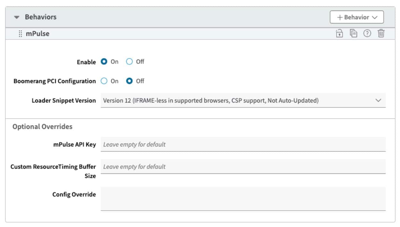Open the Loader Snippet Version dropdown
This screenshot has width=400, height=227.
pos(237,101)
